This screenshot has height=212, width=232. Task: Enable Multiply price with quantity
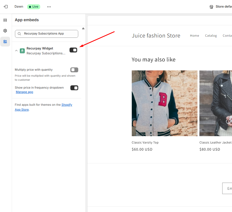[74, 70]
